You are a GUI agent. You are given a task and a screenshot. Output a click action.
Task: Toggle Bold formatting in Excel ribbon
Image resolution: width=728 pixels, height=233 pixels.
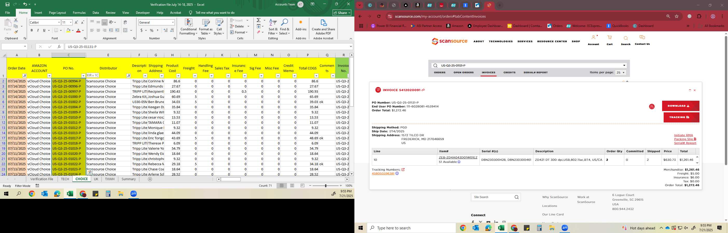32,30
